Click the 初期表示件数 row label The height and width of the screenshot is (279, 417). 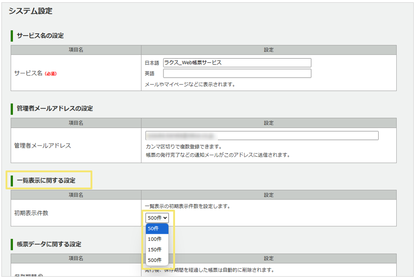point(31,213)
